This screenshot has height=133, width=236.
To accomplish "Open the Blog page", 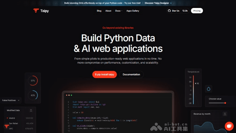I will [x=99, y=11].
